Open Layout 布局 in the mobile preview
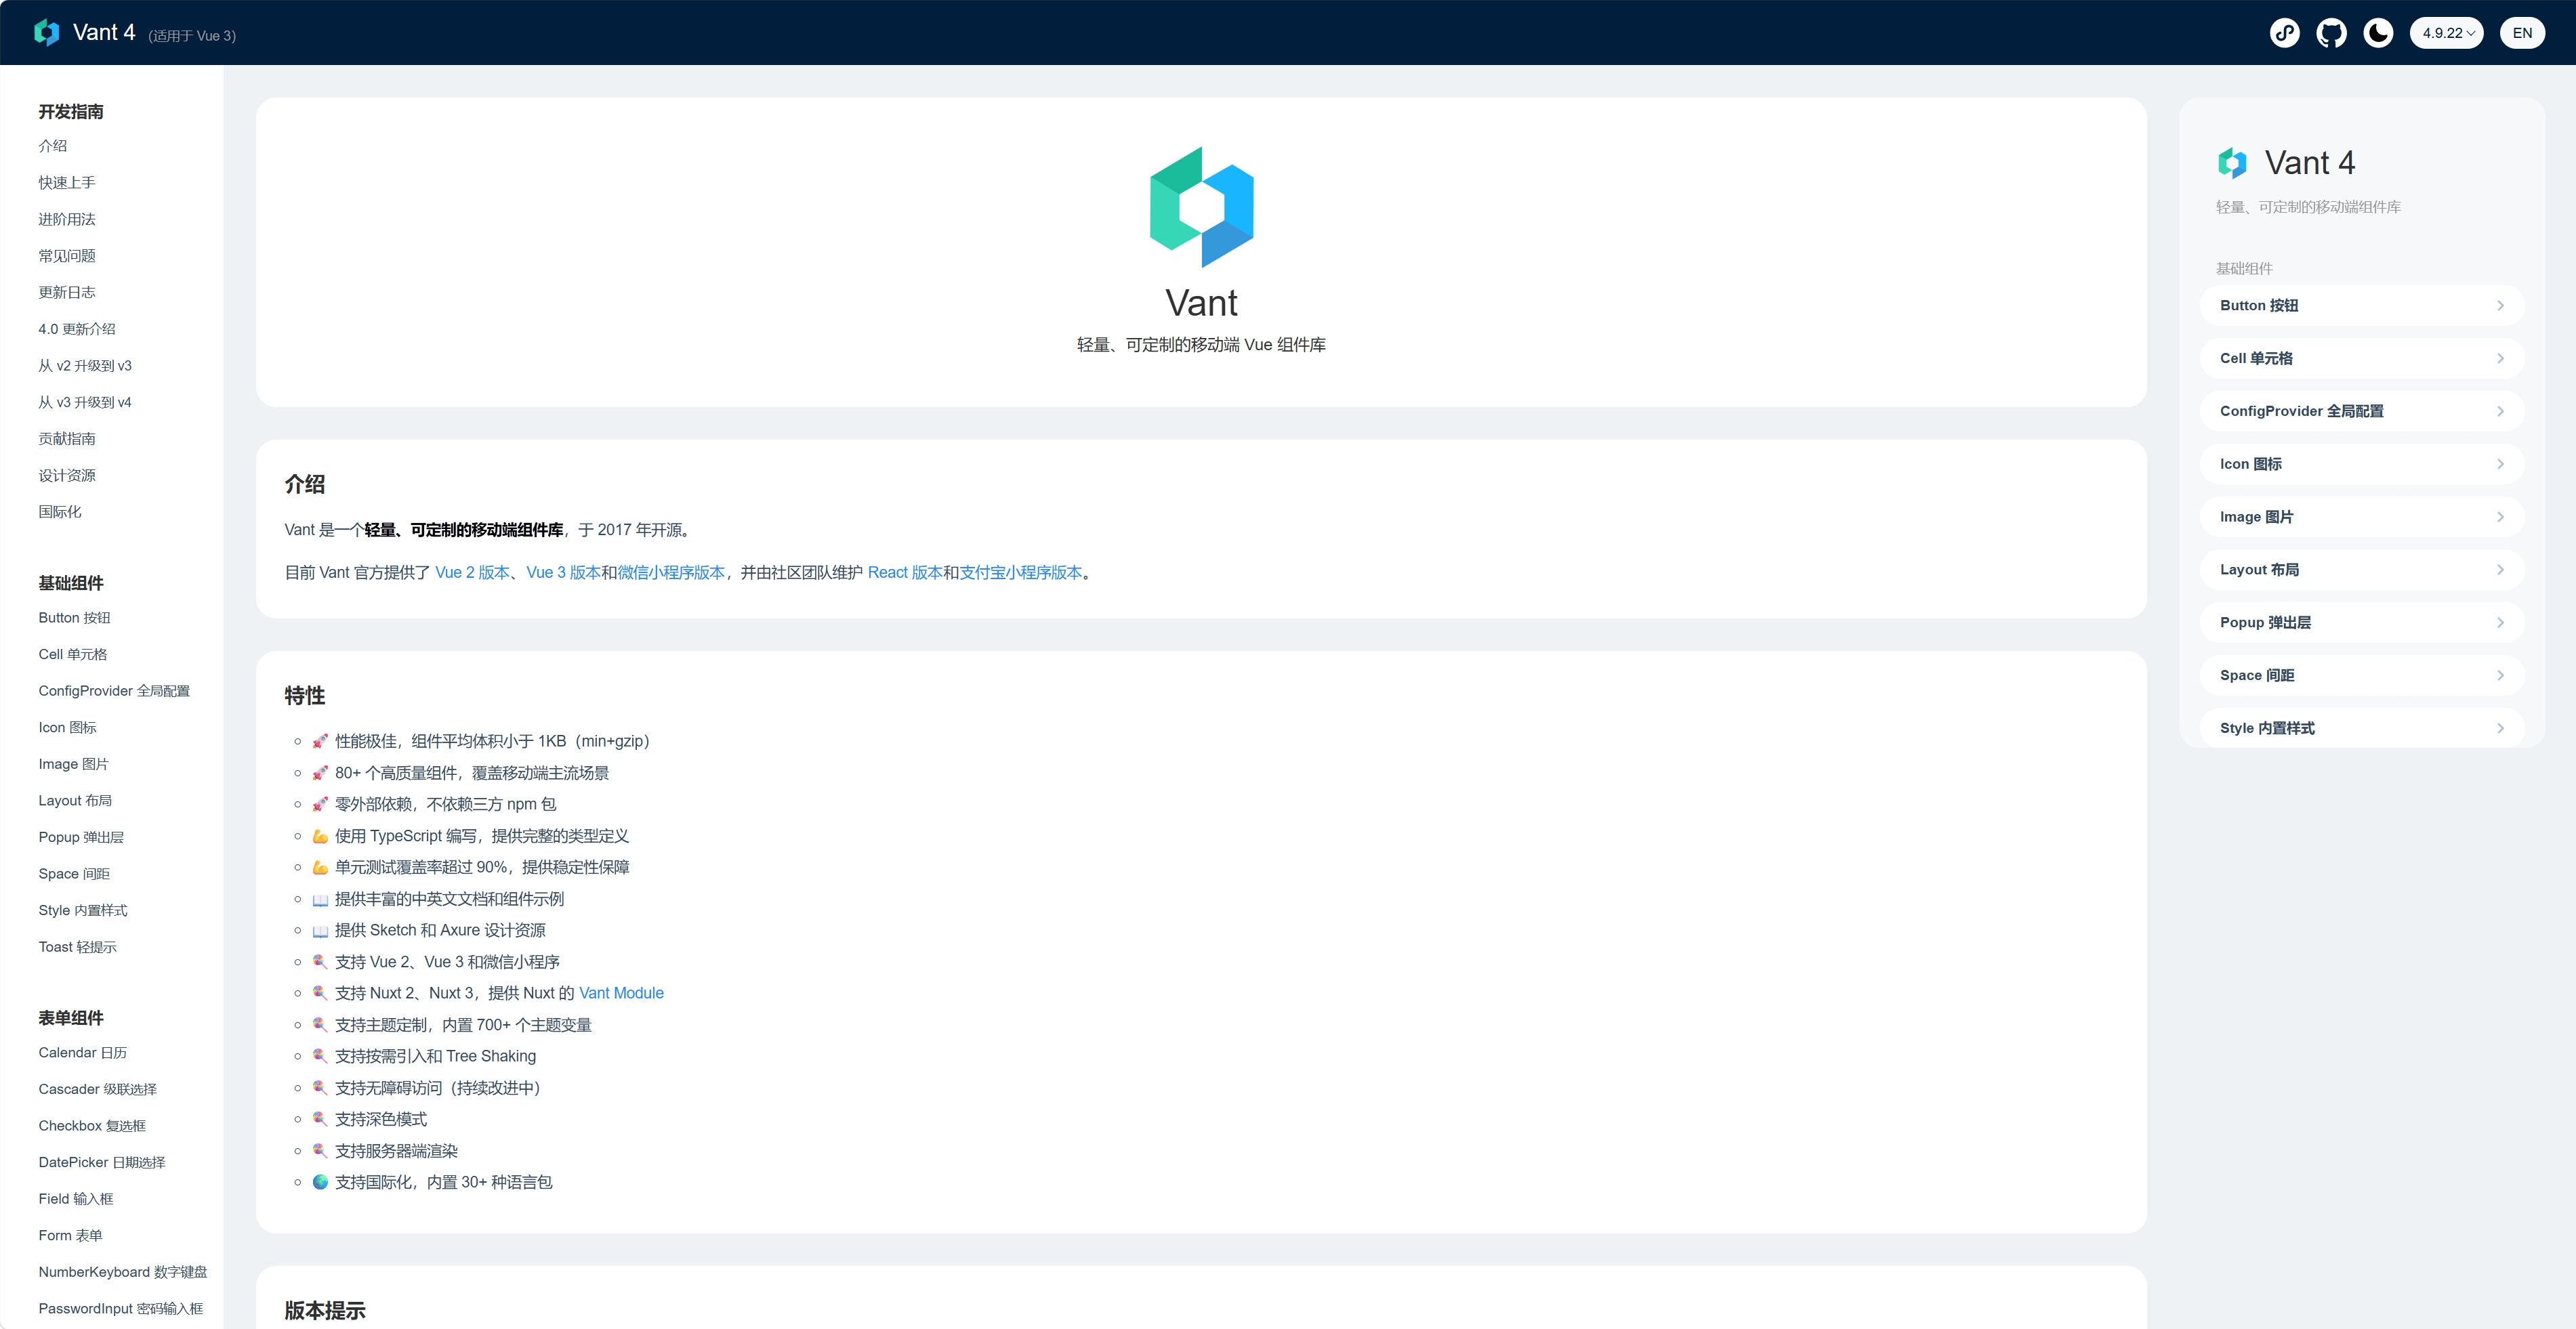 click(2362, 570)
